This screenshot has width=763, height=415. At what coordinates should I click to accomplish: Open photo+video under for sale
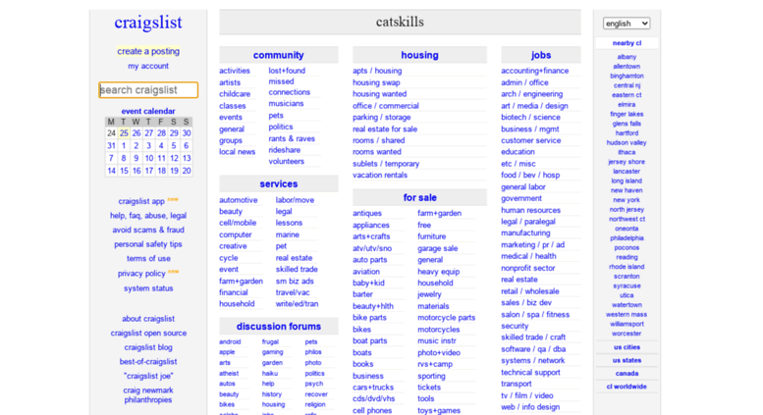click(438, 353)
